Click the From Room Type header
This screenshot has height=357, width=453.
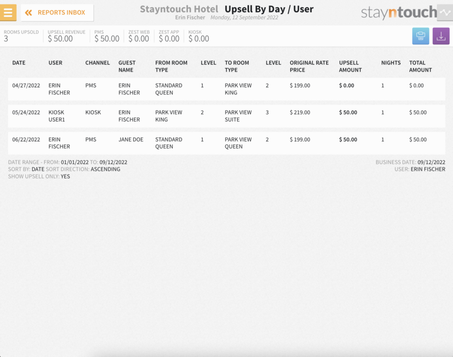pos(171,66)
